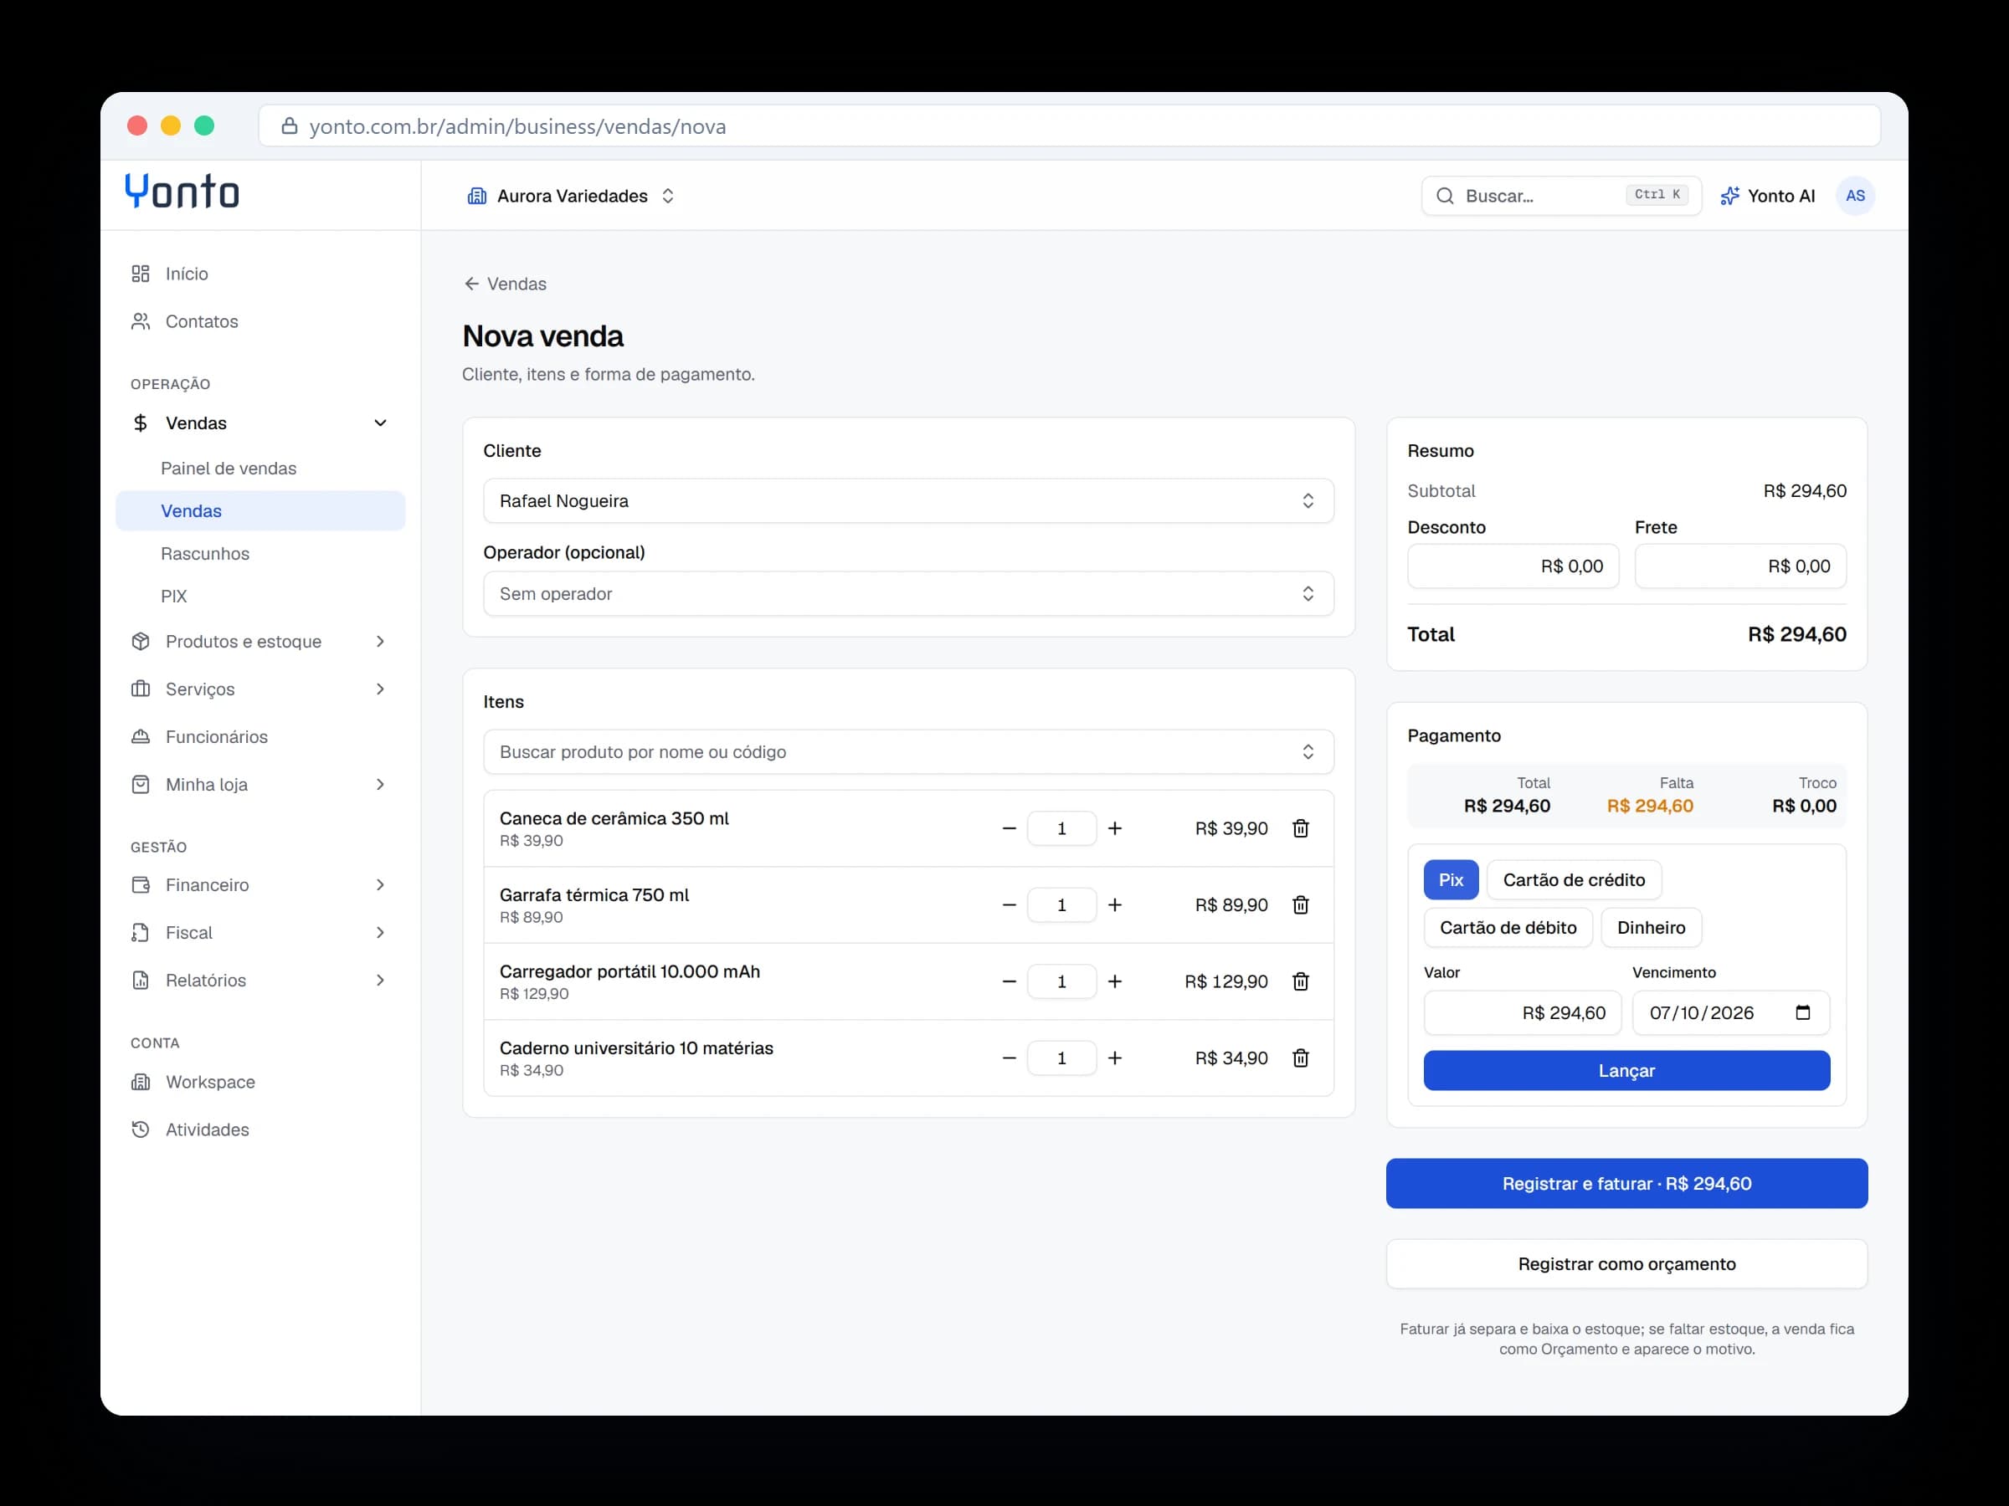Select Cartão de débito payment method

click(1508, 928)
